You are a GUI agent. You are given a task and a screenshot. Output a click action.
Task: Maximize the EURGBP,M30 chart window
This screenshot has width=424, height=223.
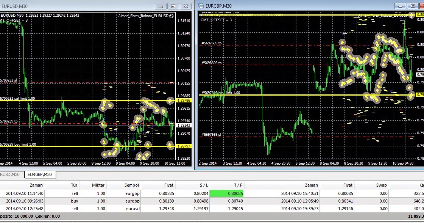pos(413,6)
